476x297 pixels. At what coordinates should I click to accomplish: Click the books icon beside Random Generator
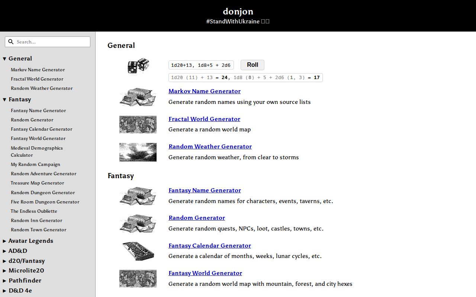pyautogui.click(x=138, y=223)
